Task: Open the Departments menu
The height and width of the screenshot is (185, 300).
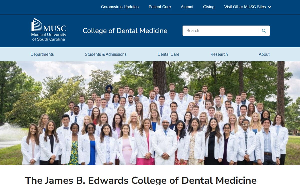Action: 42,54
